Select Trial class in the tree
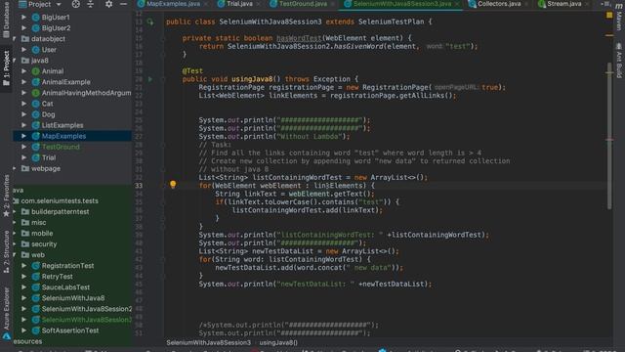This screenshot has width=625, height=352. point(49,157)
